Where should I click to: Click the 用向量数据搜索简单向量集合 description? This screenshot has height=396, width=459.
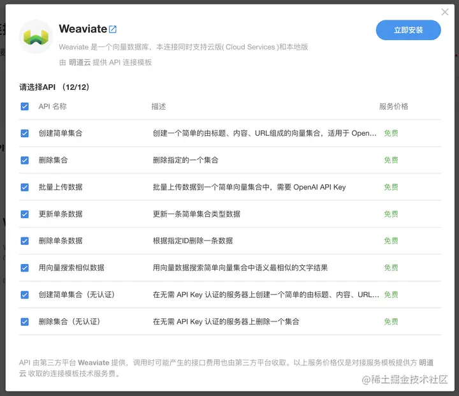click(x=240, y=268)
